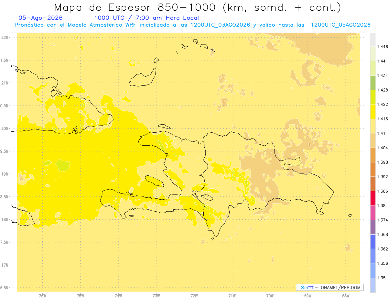Click the "69W" longitude label
Viewport: 388px width, 300px height.
[308, 295]
